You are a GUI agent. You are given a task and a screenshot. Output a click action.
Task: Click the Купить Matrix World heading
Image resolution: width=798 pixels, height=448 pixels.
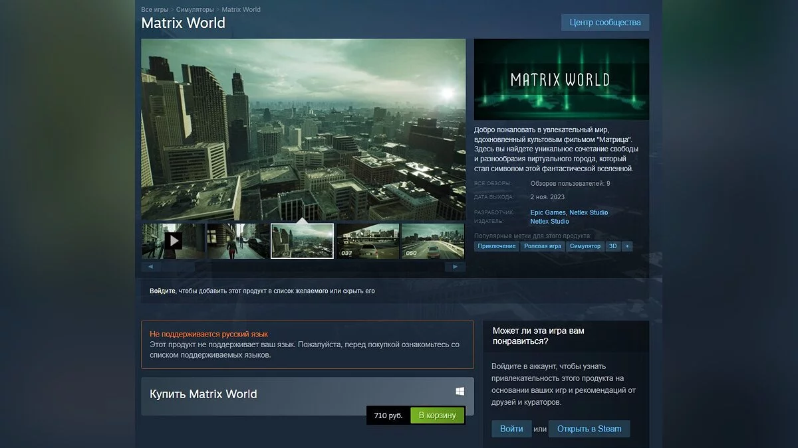(203, 394)
